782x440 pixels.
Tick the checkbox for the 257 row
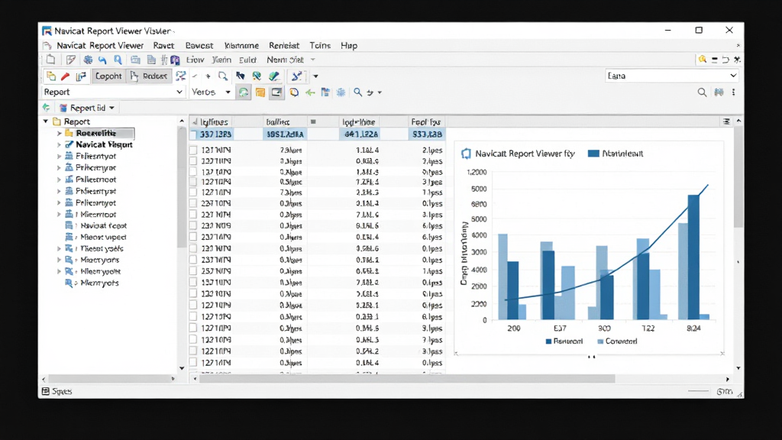(x=193, y=271)
